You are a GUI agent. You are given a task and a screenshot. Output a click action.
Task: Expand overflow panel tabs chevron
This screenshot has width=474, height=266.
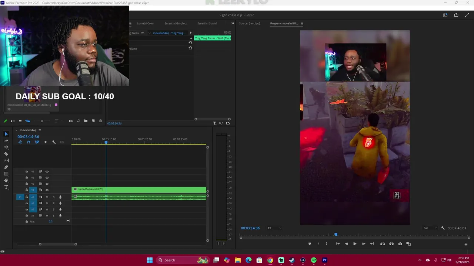[x=233, y=23]
